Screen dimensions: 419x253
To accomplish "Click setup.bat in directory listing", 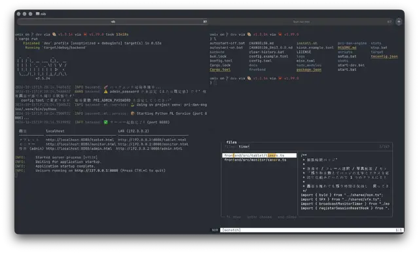I will point(347,56).
